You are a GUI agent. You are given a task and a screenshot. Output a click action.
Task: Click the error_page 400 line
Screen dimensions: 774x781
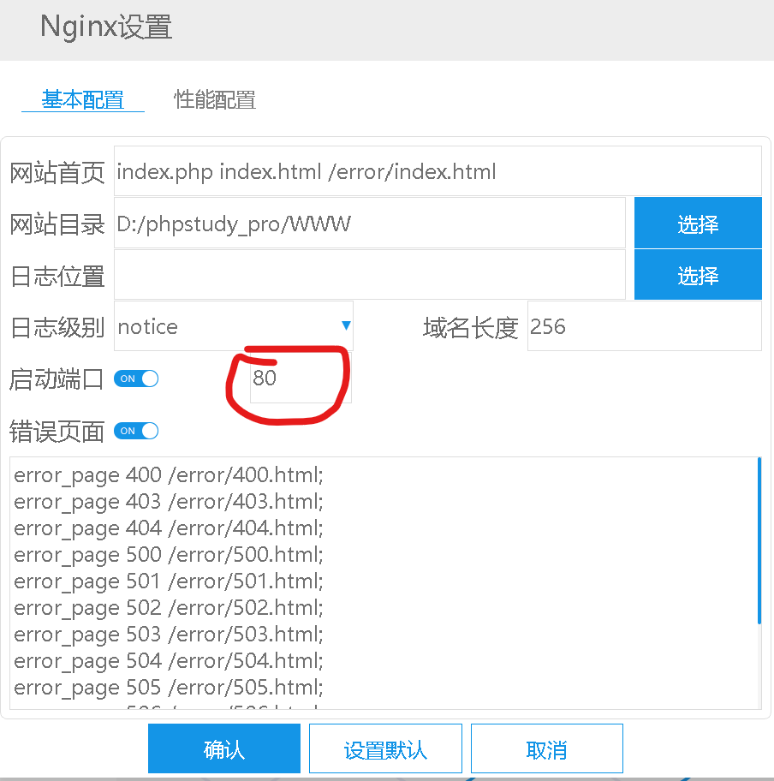point(169,474)
